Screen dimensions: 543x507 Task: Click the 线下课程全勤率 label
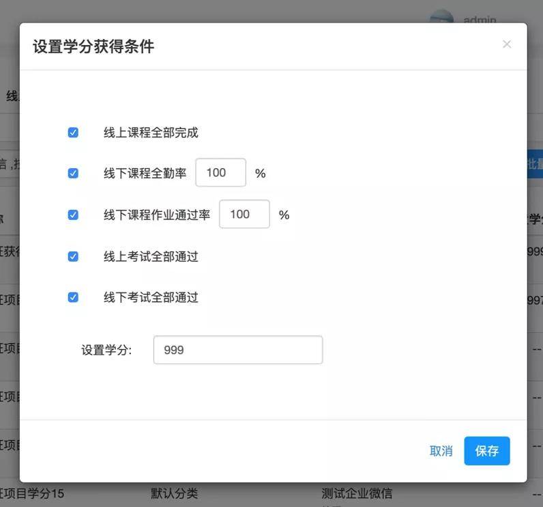[x=145, y=173]
